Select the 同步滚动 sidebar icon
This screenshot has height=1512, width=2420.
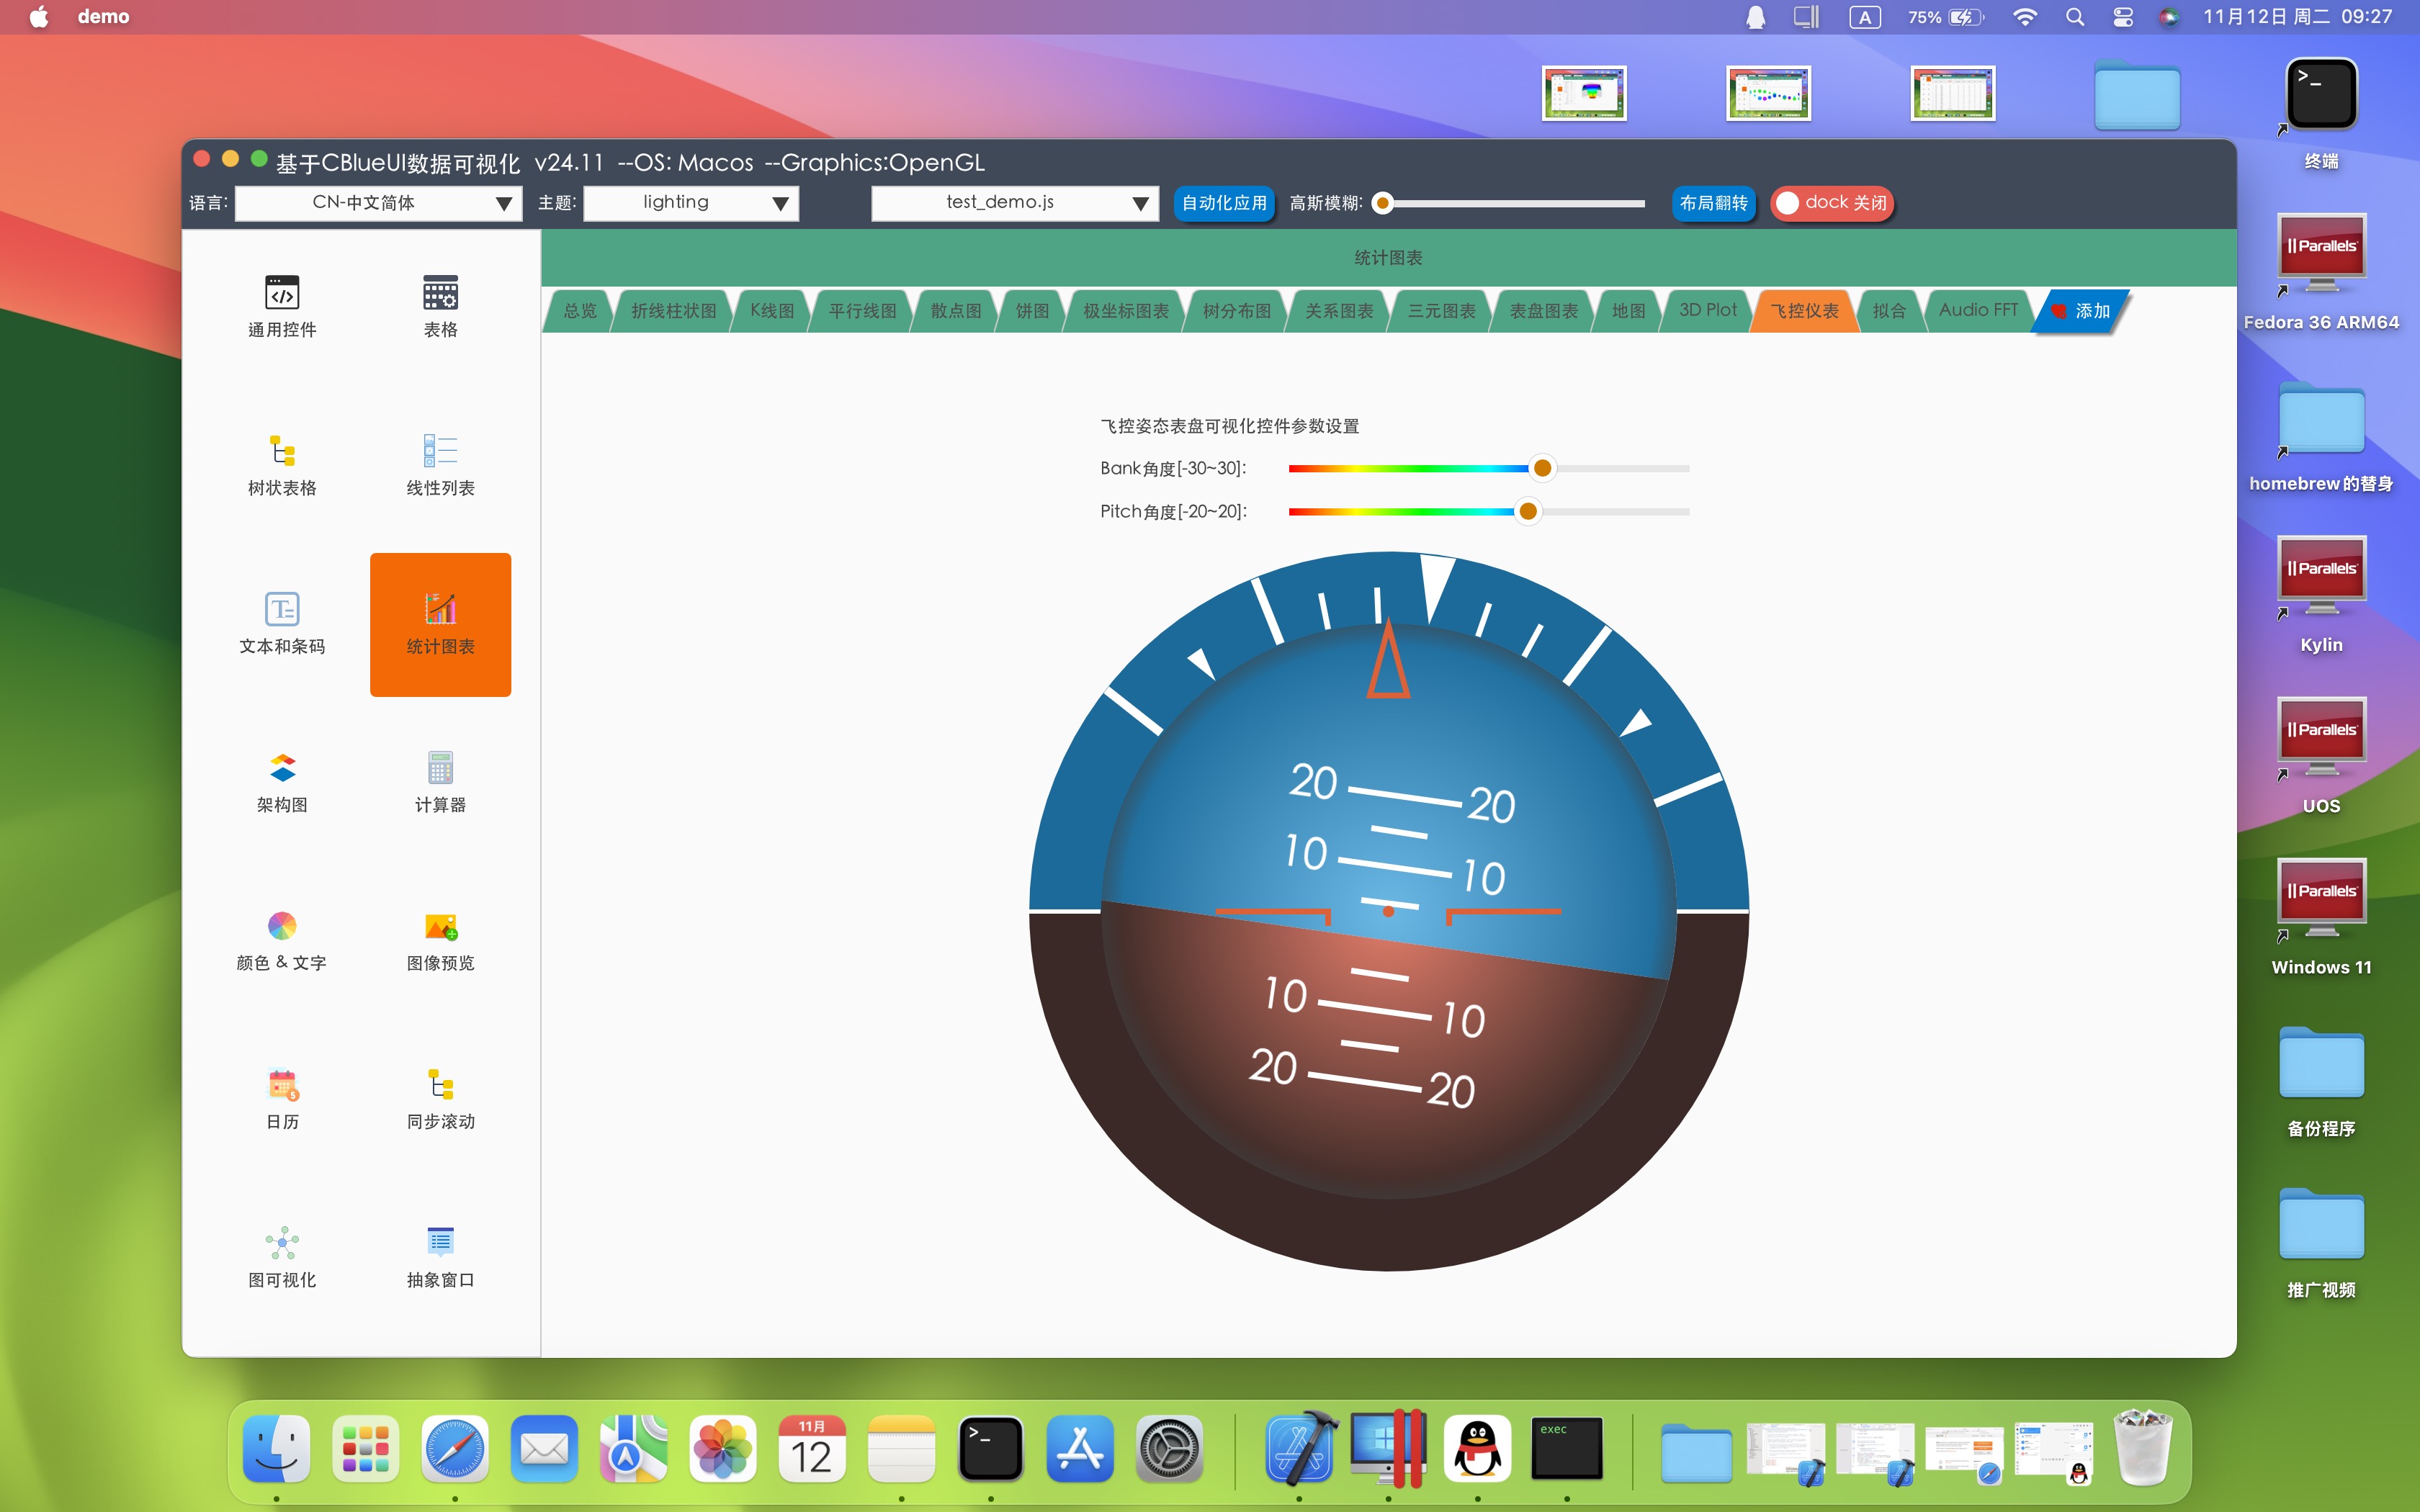pos(440,1099)
